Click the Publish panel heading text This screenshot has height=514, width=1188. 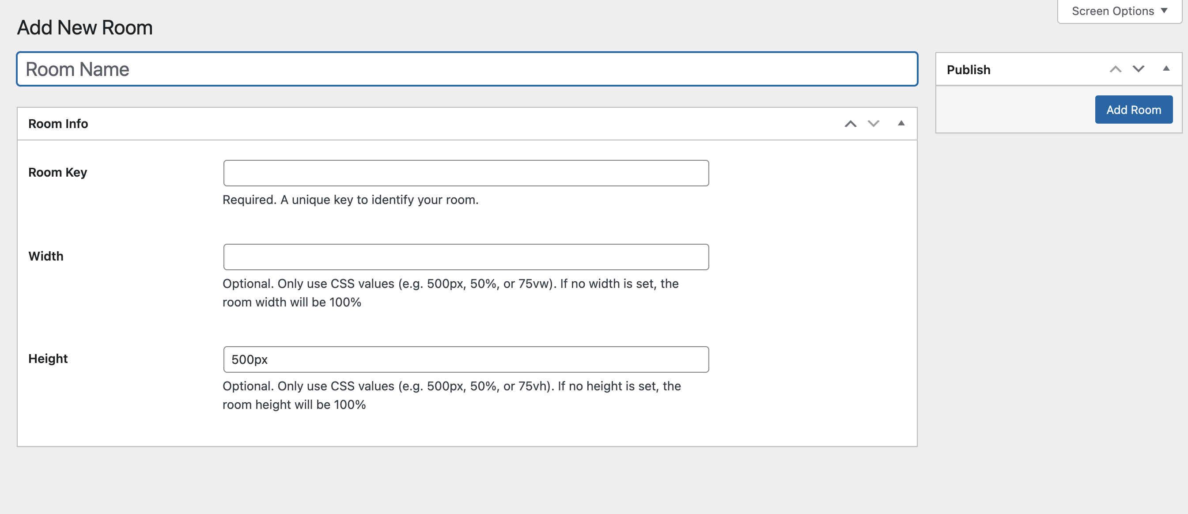[968, 70]
